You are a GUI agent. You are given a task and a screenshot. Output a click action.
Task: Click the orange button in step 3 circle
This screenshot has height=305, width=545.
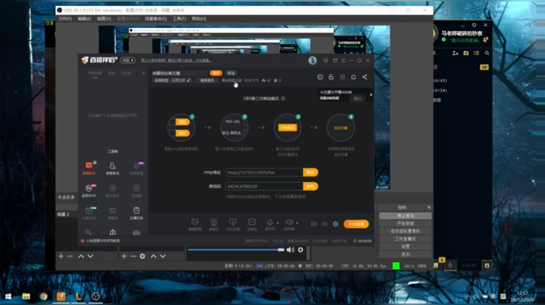(288, 128)
